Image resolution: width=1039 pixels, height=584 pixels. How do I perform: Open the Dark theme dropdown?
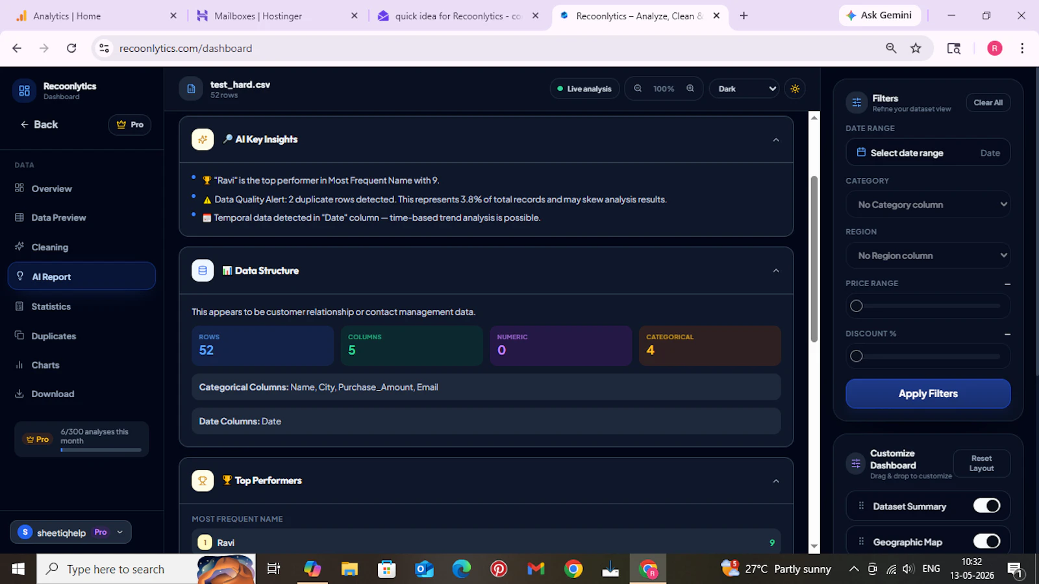coord(744,89)
